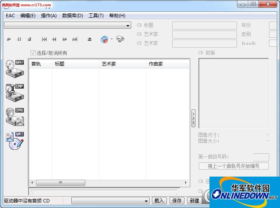Screen dimensions: 280x208
Task: Open the 操作(A) menu
Action: 49,16
